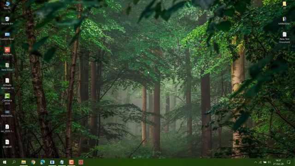Open the red recorder app on taskbar

[x=81, y=162]
